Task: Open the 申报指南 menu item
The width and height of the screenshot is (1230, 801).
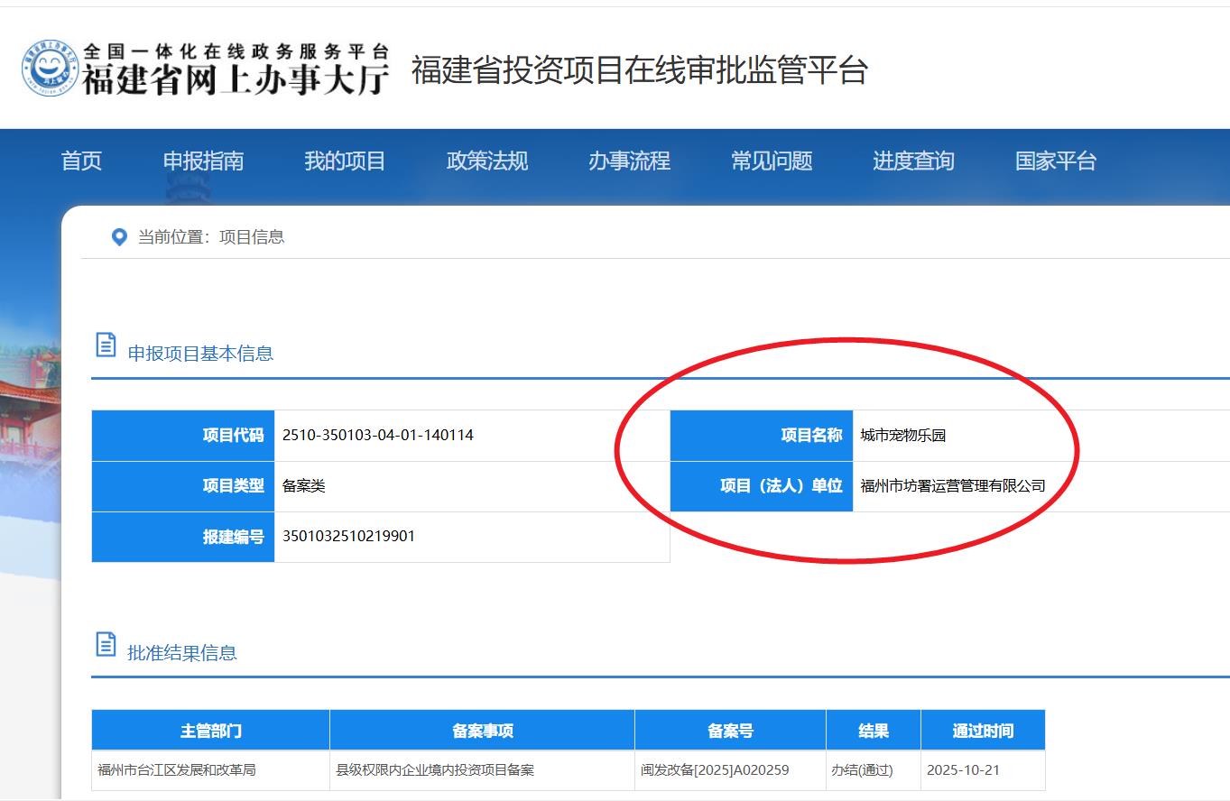Action: (x=203, y=161)
